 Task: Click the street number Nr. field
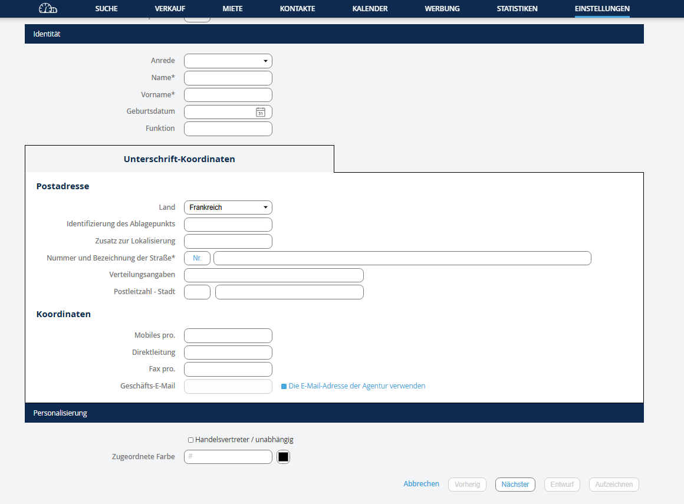[x=197, y=258]
